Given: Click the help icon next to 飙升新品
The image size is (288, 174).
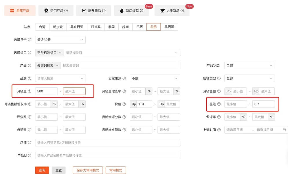Looking at the screenshot, I should [104, 11].
